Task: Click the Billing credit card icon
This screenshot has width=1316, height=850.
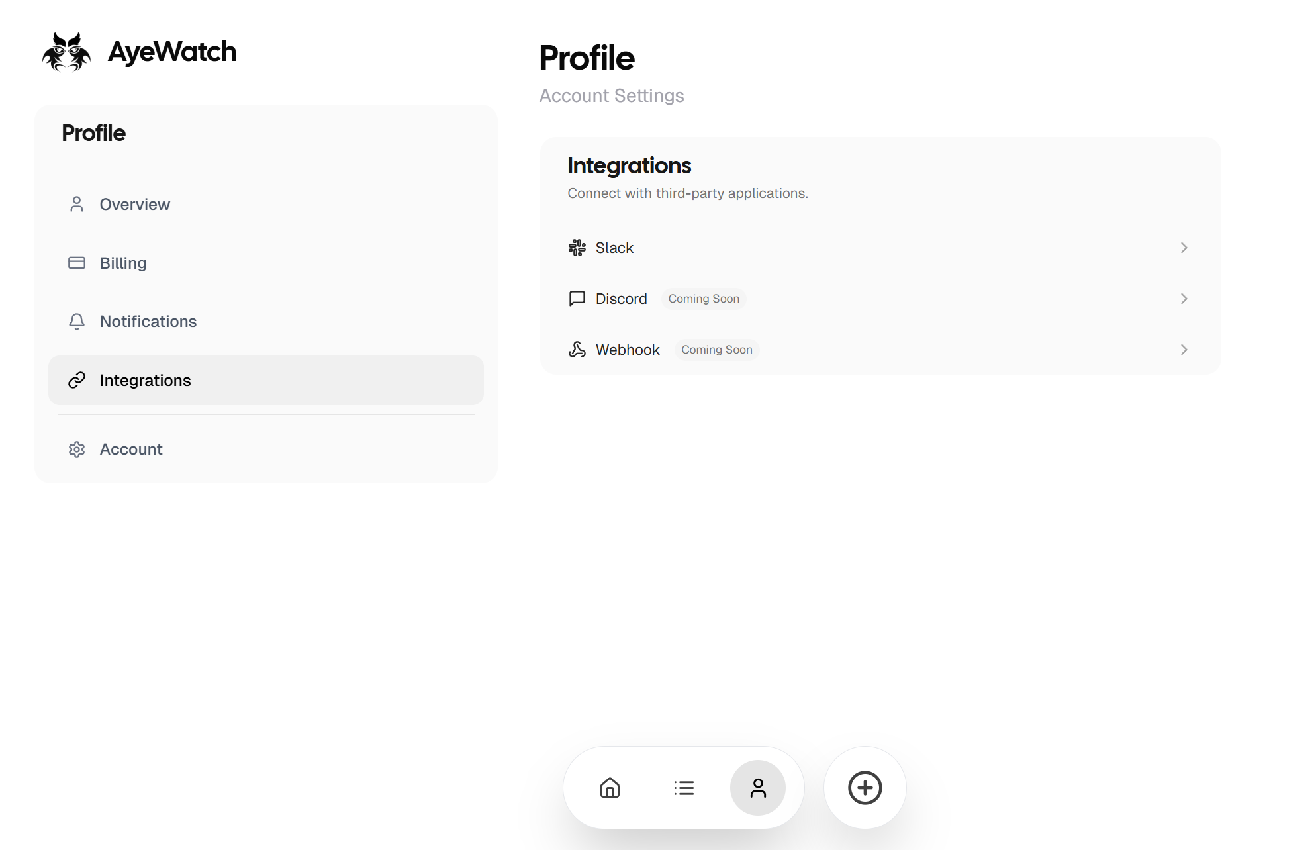Action: pos(77,263)
